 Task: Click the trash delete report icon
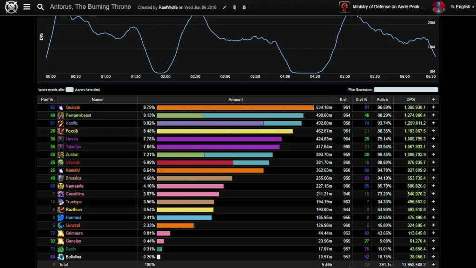pos(234,7)
